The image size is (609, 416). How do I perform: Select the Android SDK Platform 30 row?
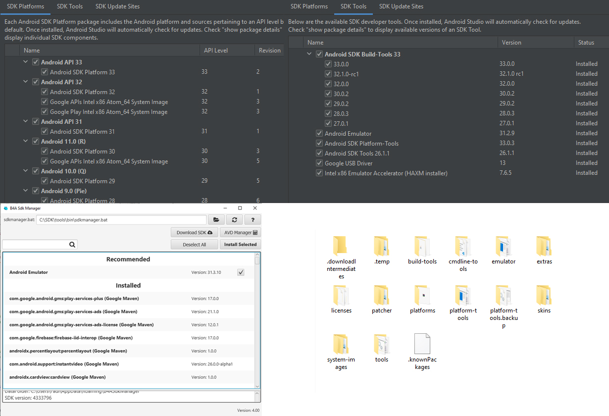pyautogui.click(x=144, y=151)
